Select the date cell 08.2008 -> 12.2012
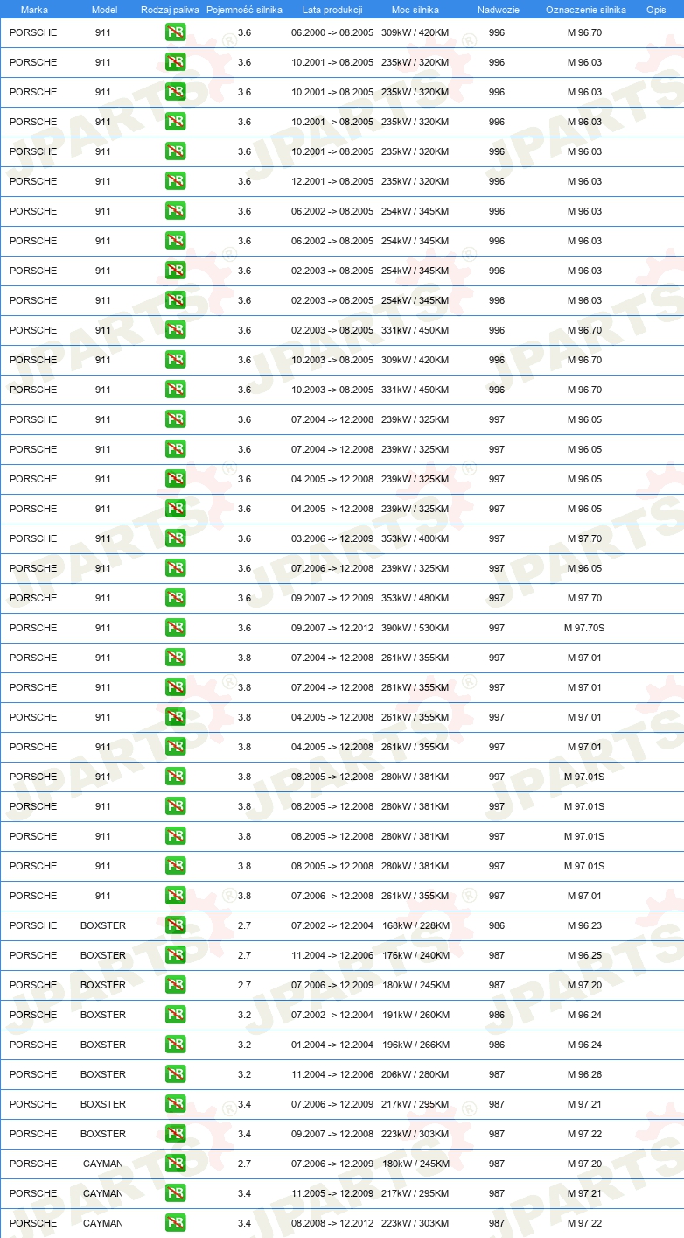Screen dimensions: 684x1238 (332, 1224)
